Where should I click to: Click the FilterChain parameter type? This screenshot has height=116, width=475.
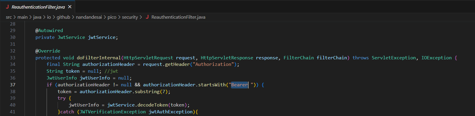pos(299,58)
